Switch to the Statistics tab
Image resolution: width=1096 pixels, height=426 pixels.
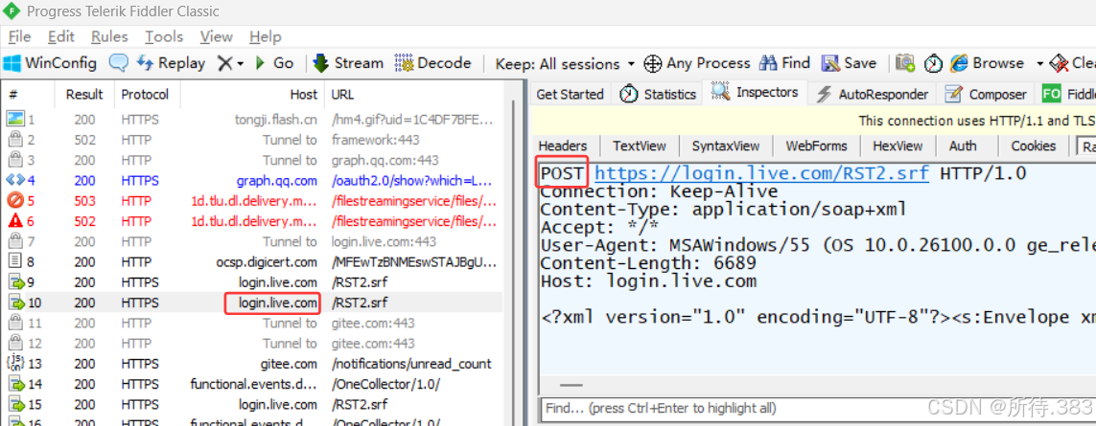tap(659, 94)
